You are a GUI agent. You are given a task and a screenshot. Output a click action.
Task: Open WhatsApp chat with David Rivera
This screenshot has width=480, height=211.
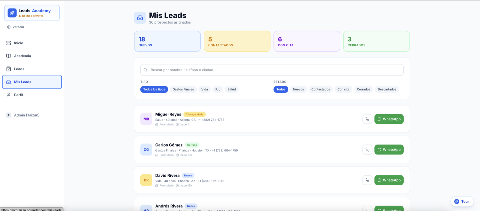[x=389, y=180]
